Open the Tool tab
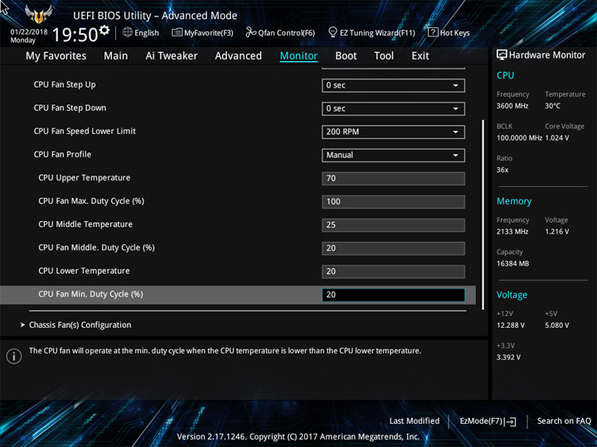The width and height of the screenshot is (597, 447). [x=384, y=56]
